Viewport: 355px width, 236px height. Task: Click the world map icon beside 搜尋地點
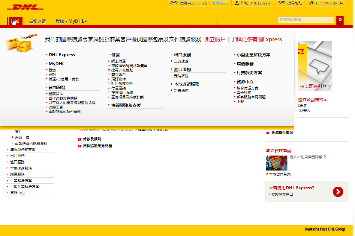click(x=282, y=3)
